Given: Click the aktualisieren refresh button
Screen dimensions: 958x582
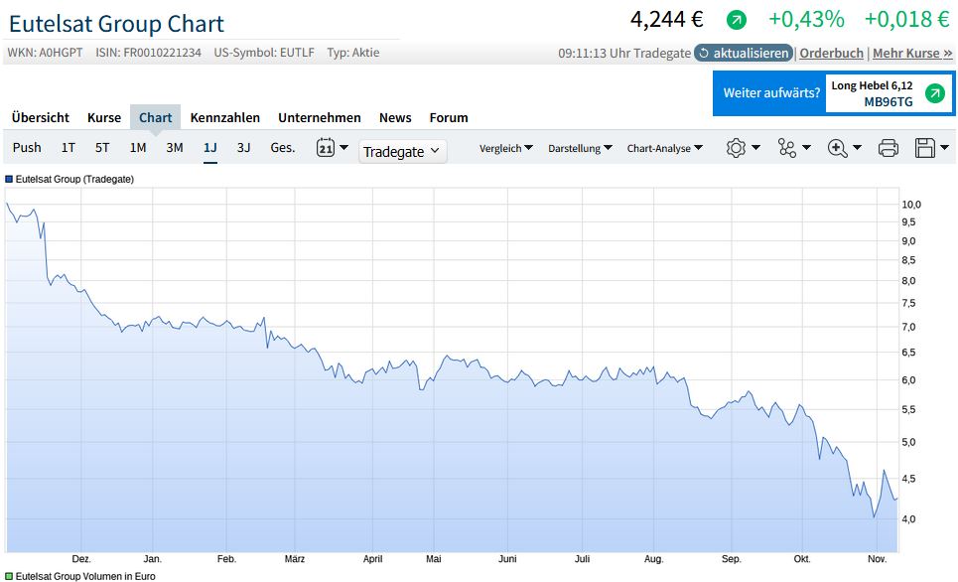Looking at the screenshot, I should coord(744,53).
